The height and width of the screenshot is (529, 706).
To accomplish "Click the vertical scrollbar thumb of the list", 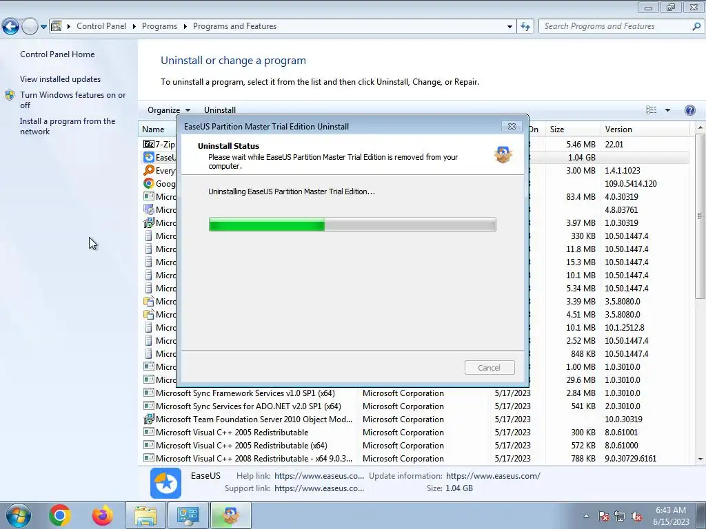I will coord(700,216).
